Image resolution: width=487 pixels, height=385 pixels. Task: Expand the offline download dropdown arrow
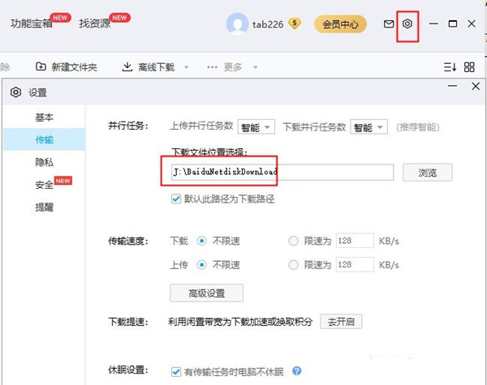click(187, 67)
